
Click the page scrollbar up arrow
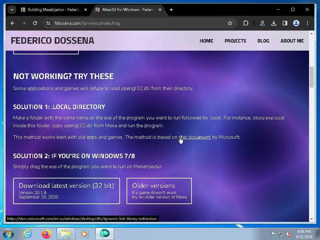[x=312, y=33]
